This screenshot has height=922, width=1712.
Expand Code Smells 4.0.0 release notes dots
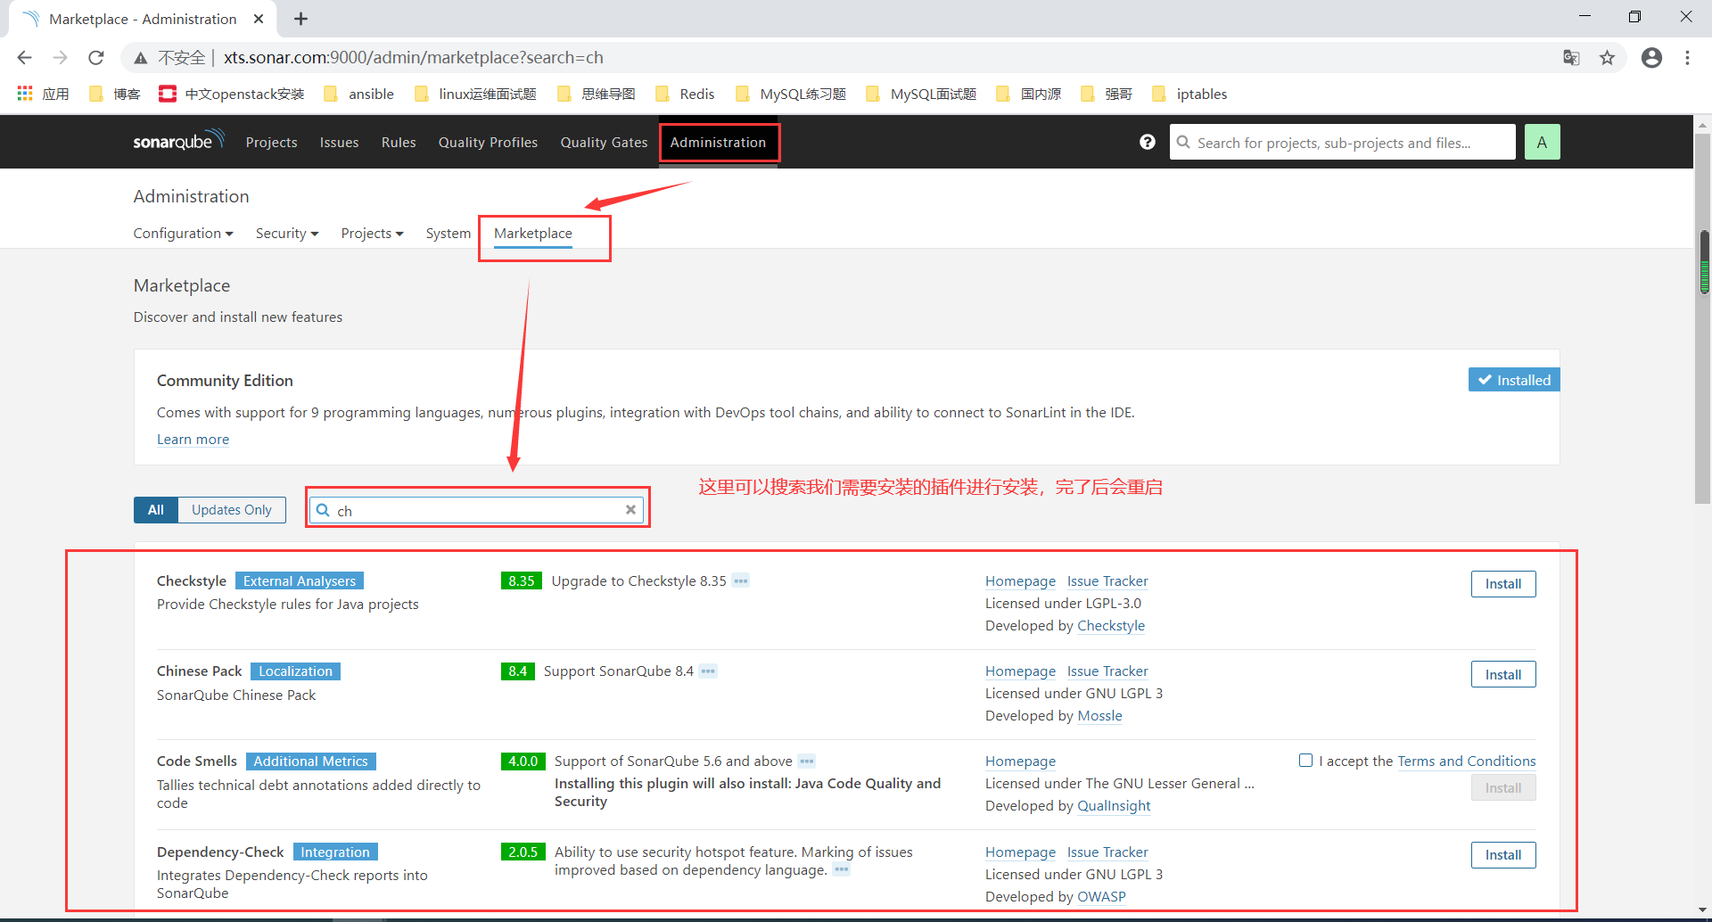click(807, 761)
